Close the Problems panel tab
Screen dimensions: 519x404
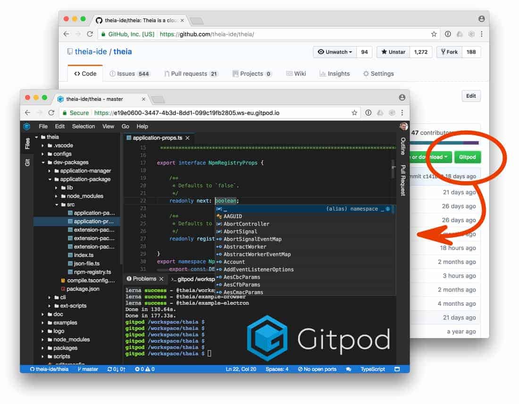pos(161,279)
